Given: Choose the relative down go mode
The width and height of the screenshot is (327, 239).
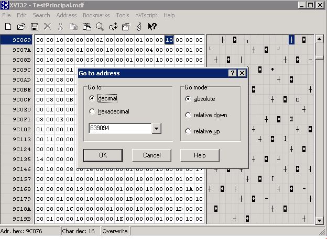Looking at the screenshot, I should point(188,115).
